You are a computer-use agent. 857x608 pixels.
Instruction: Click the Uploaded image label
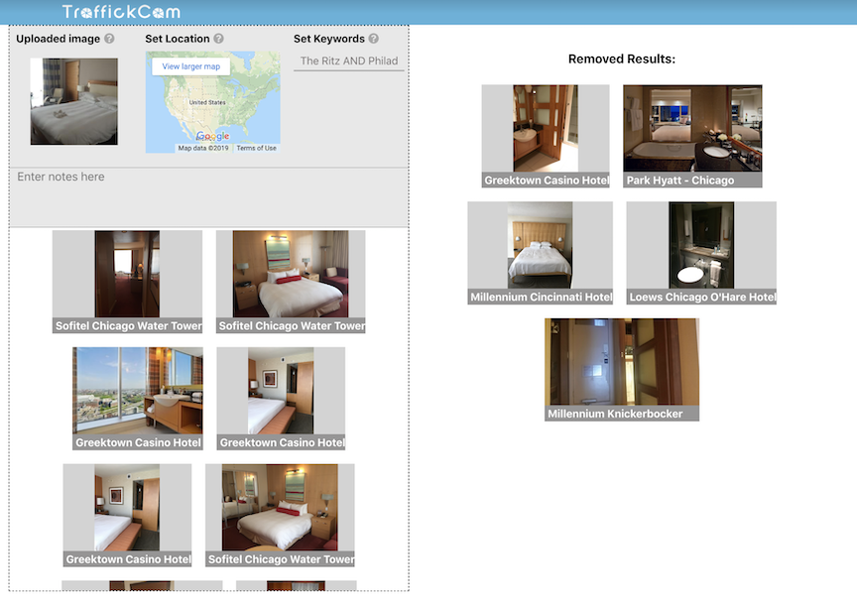pos(58,39)
